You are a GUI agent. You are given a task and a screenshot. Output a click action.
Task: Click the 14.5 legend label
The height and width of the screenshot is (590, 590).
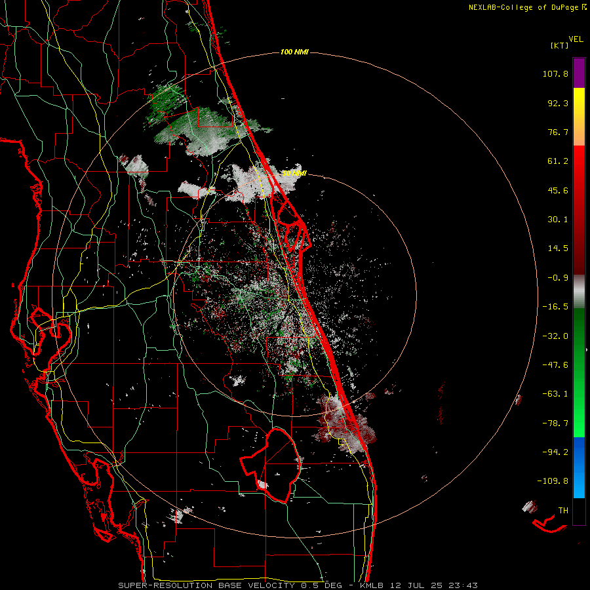558,248
